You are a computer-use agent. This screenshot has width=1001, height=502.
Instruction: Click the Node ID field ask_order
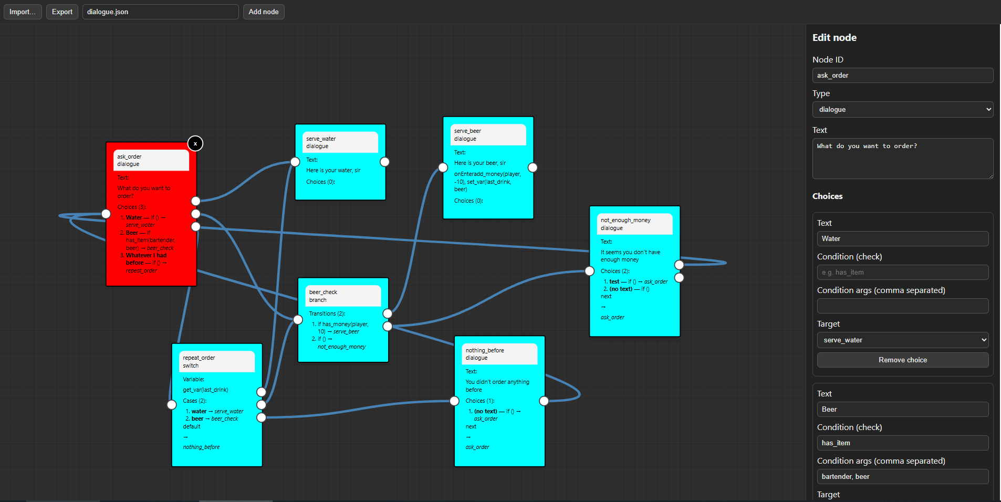click(x=902, y=75)
